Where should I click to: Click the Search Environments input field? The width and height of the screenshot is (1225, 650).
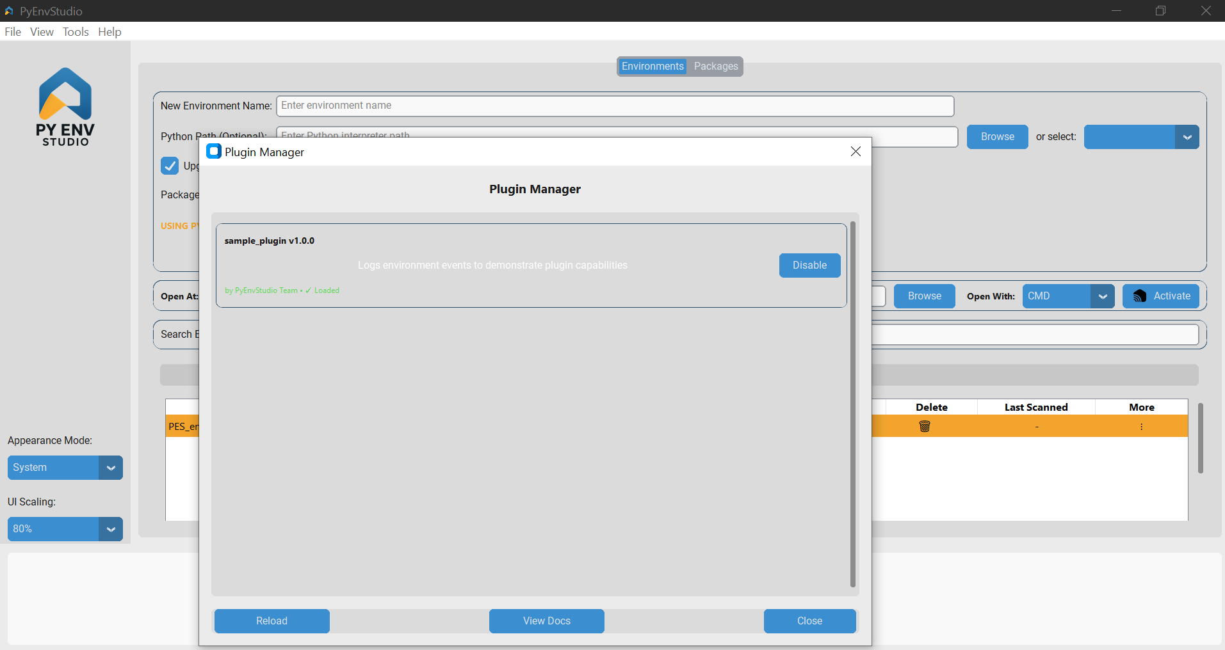1035,335
